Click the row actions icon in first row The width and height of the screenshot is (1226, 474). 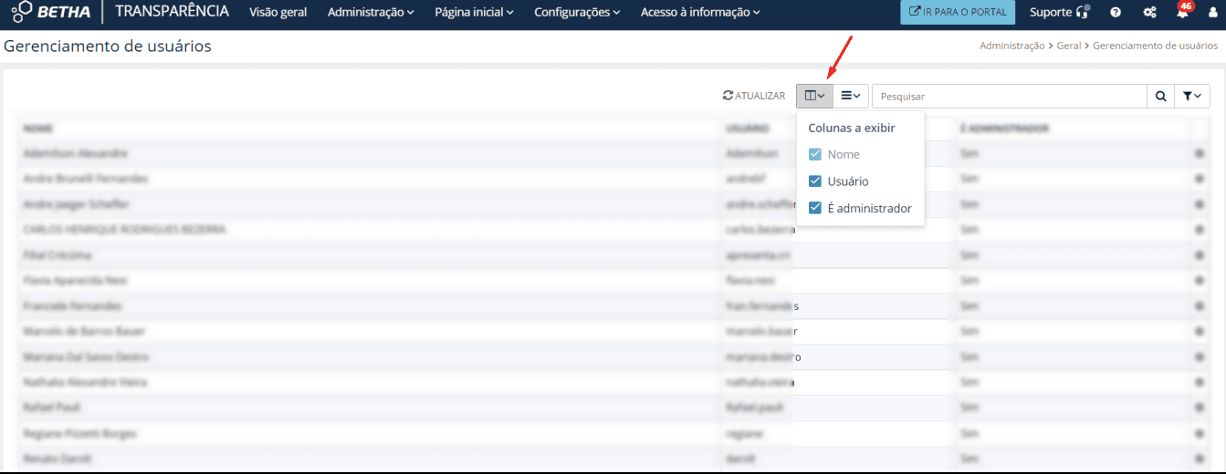[1200, 154]
